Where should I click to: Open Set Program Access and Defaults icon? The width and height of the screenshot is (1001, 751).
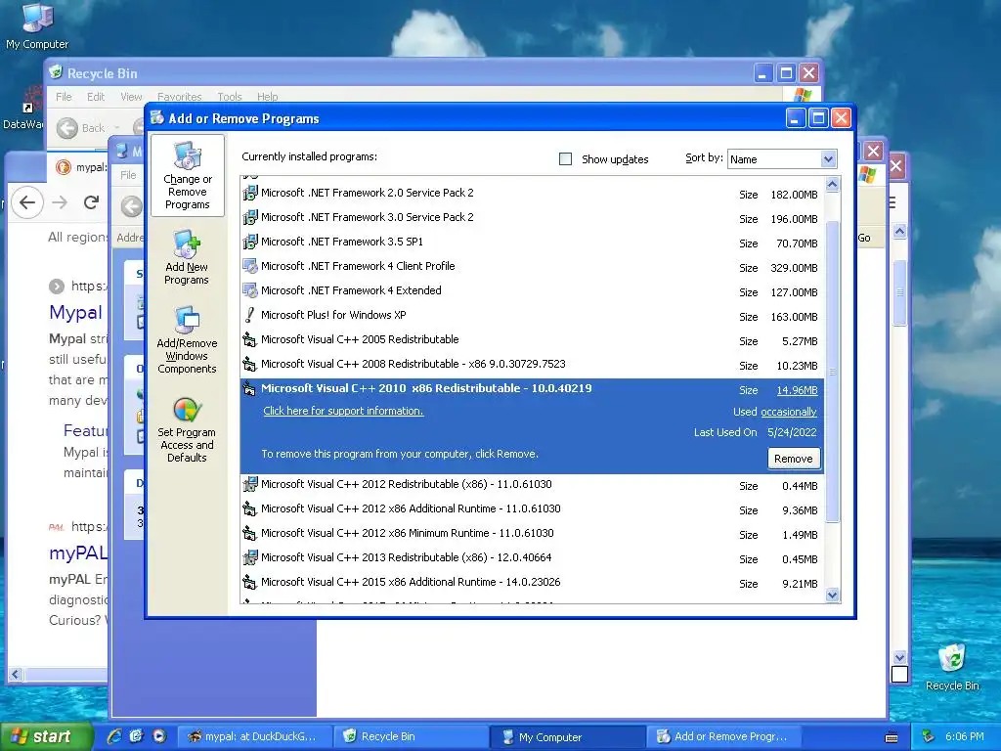(187, 429)
